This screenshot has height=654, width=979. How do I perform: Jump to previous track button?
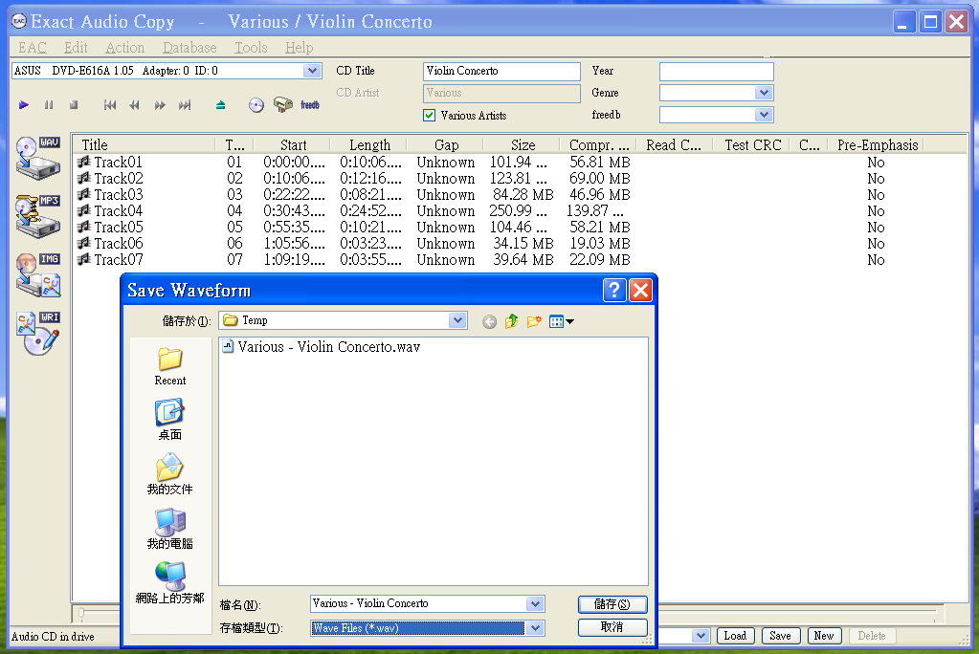(x=110, y=105)
